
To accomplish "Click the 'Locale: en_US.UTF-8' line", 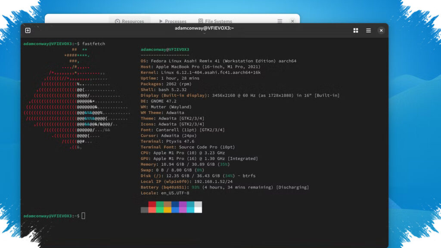I will point(165,193).
